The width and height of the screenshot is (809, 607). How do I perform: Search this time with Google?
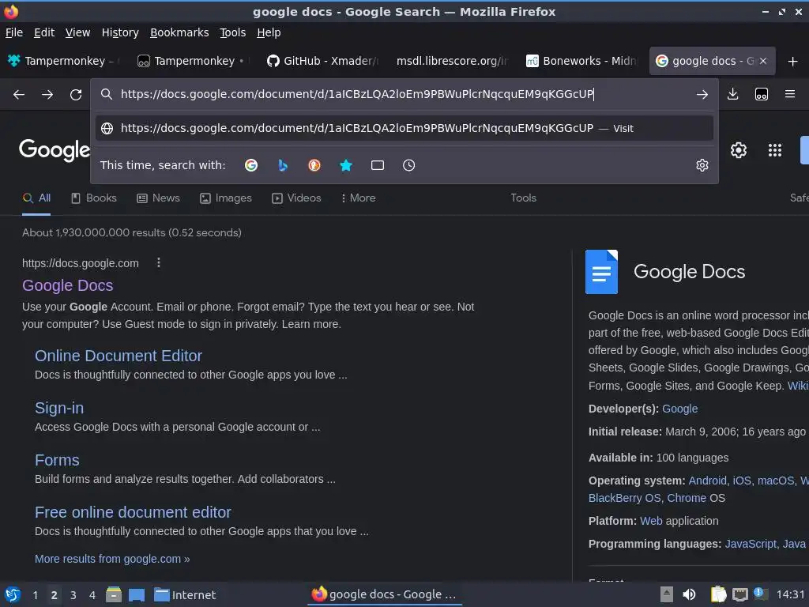point(251,165)
